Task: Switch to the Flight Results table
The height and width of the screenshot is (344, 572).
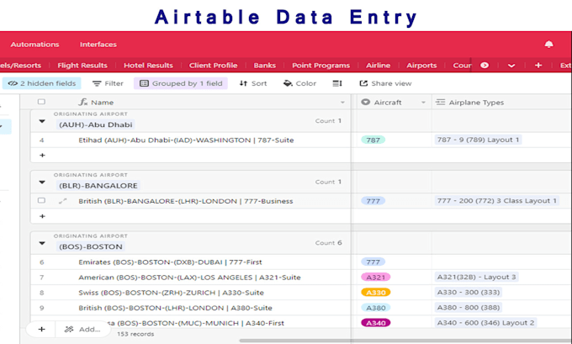Action: click(82, 66)
